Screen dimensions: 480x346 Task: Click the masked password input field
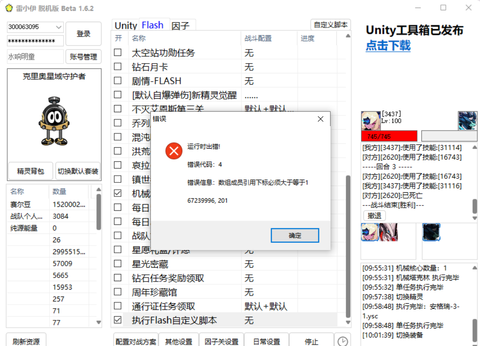click(x=35, y=41)
